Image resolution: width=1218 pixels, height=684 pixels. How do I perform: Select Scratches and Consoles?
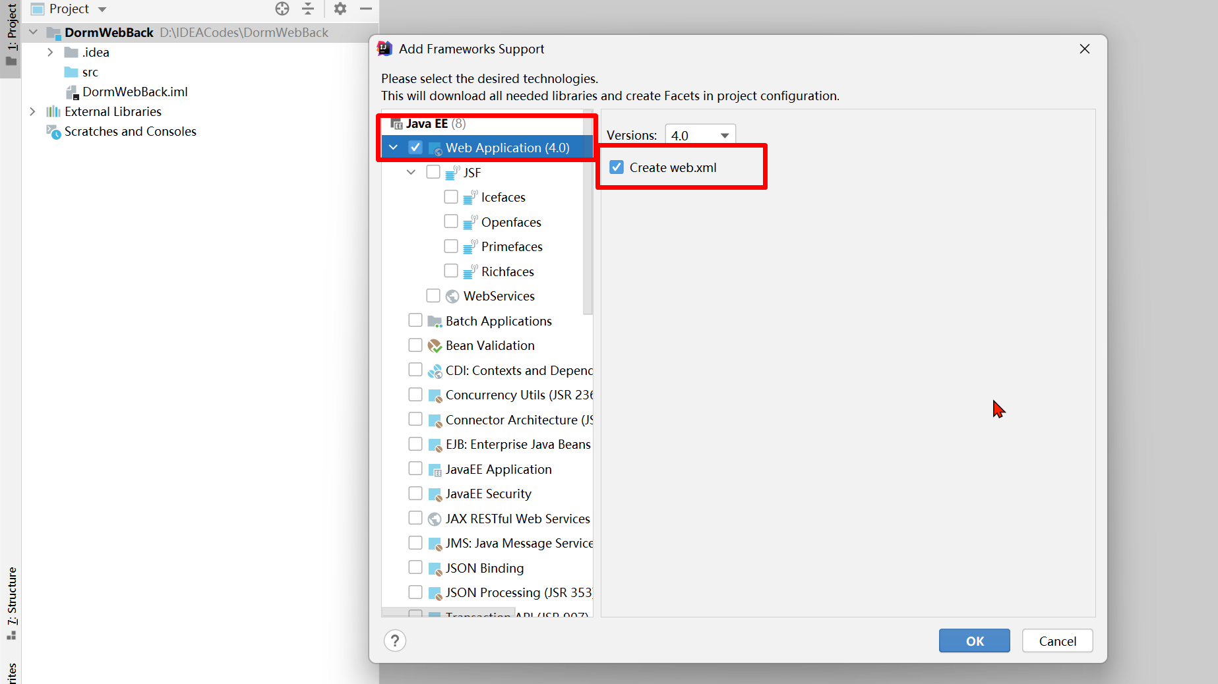(x=131, y=131)
